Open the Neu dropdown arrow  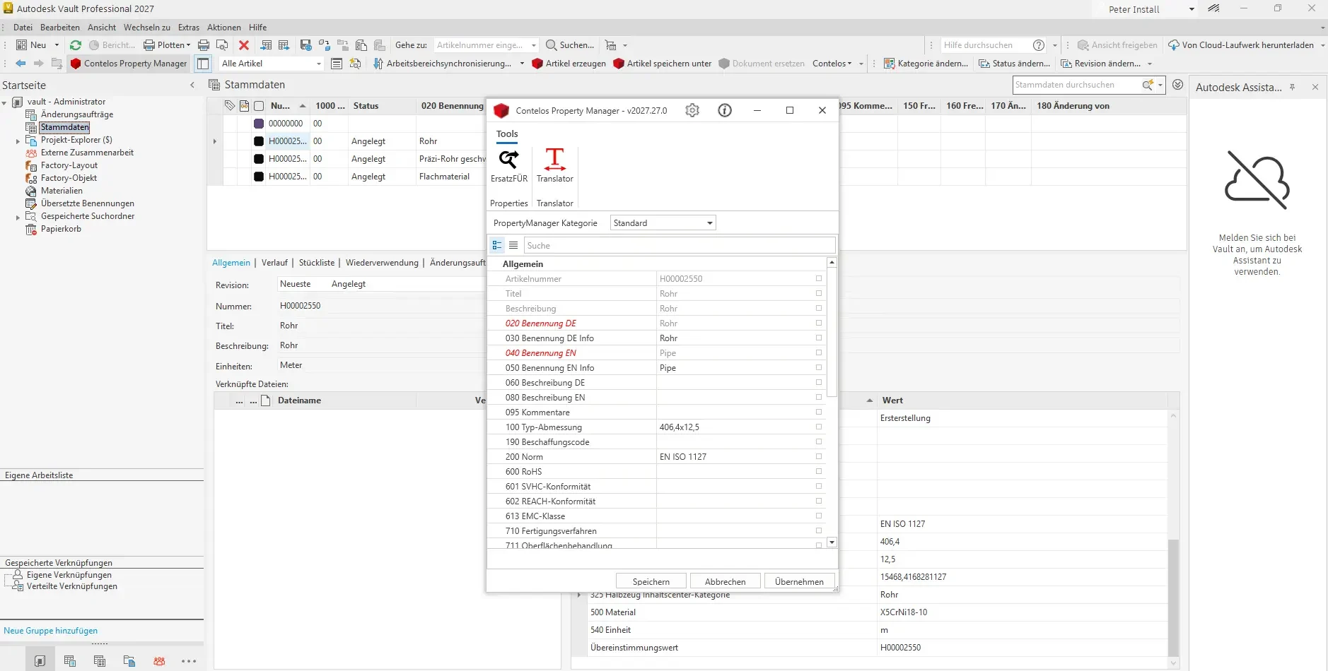[57, 45]
